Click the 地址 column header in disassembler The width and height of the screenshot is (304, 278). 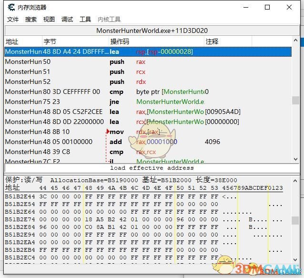point(23,41)
